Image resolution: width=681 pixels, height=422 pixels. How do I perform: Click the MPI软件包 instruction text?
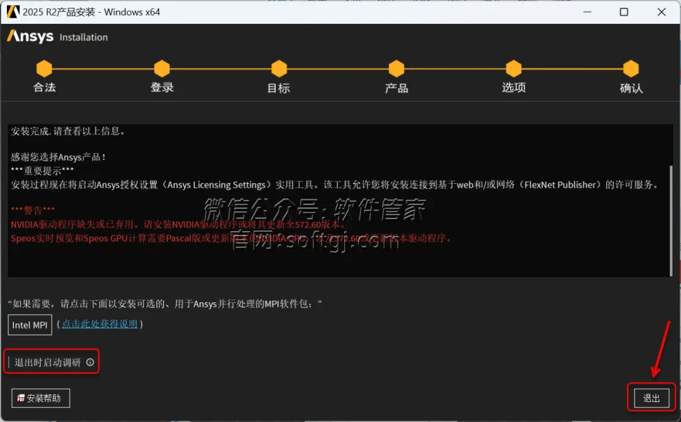[x=165, y=304]
